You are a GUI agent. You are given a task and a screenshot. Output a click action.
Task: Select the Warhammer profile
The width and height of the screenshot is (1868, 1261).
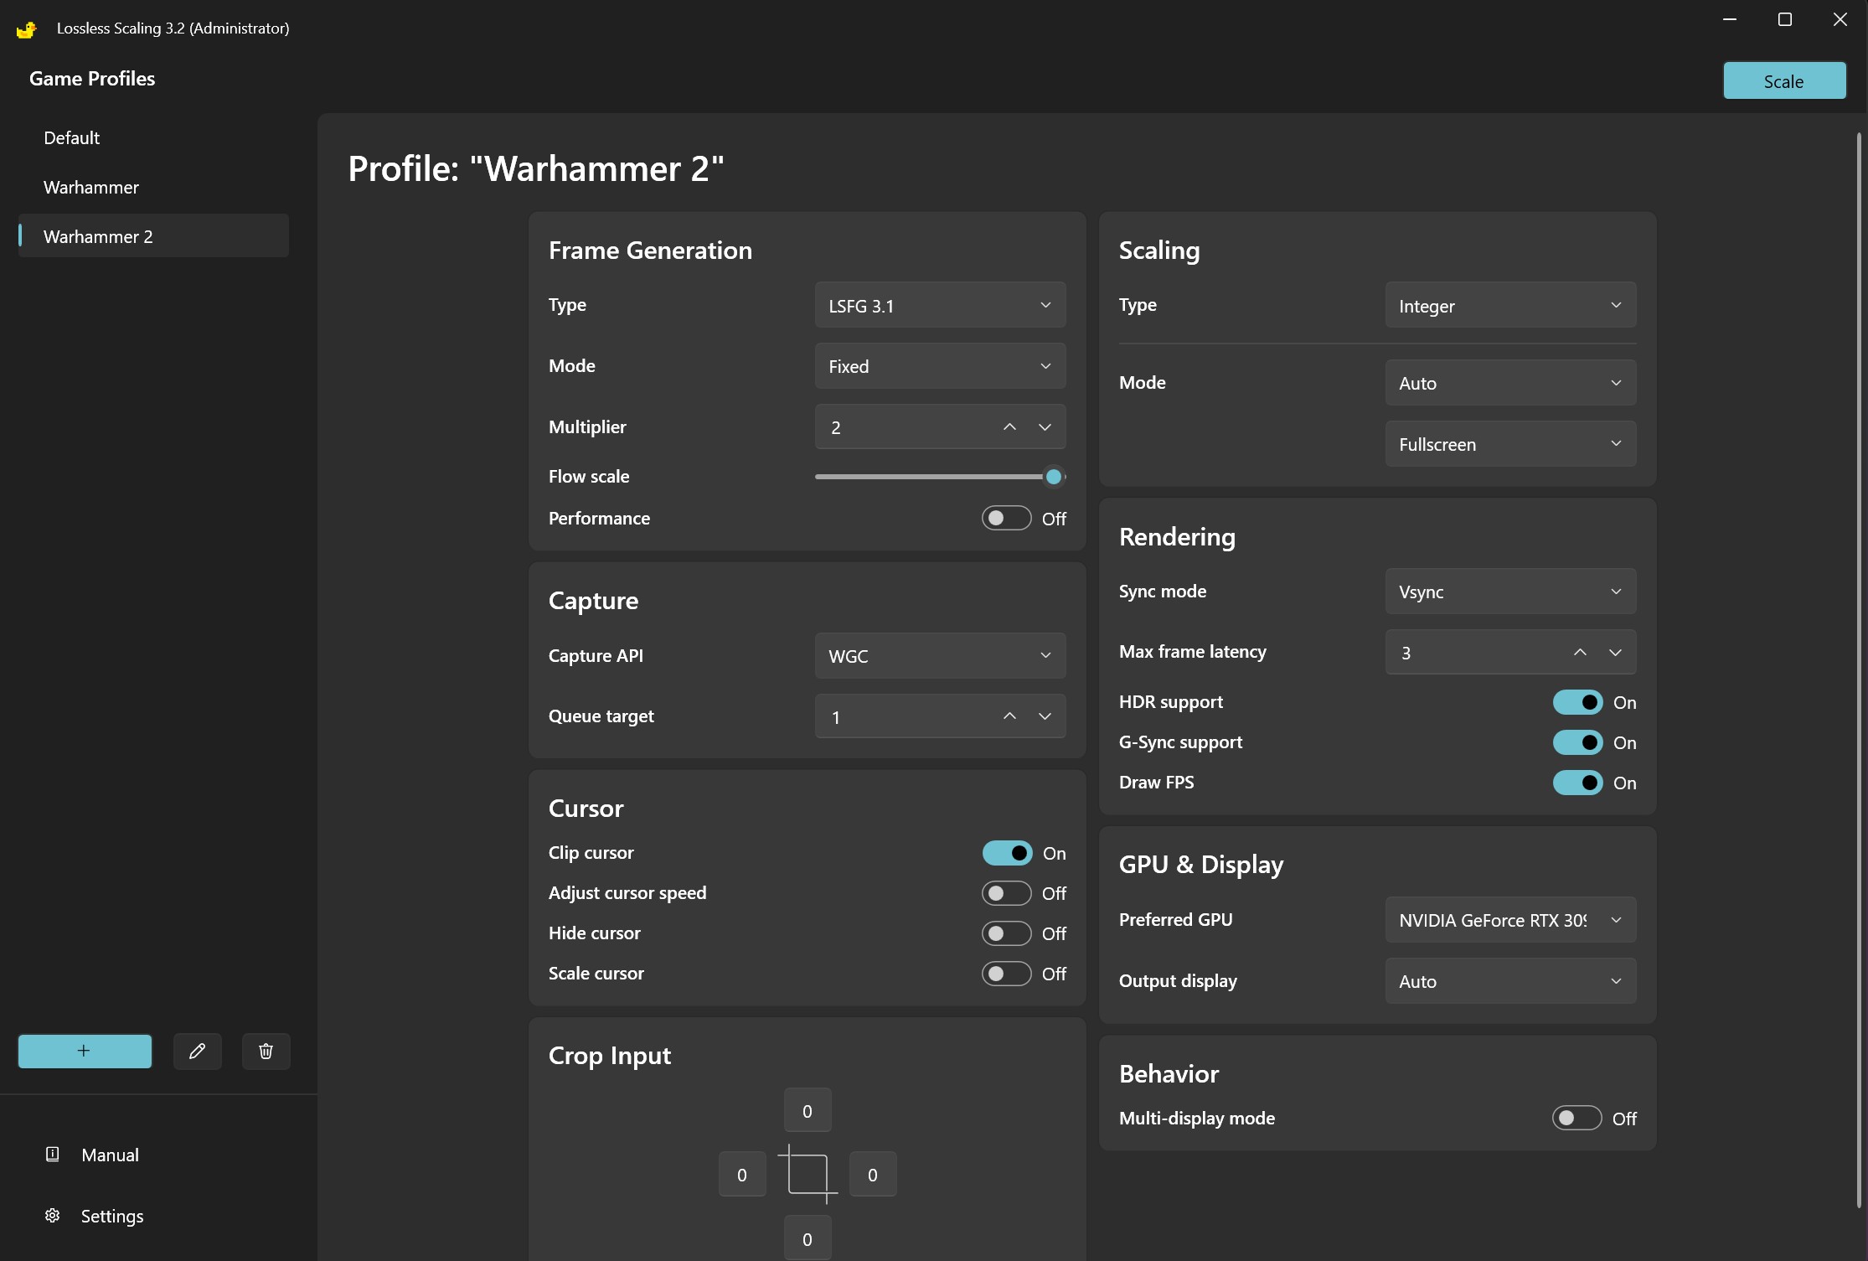(x=154, y=187)
